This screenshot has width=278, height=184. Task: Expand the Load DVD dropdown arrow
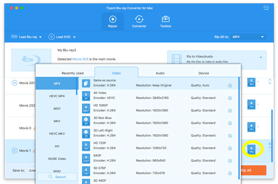pyautogui.click(x=74, y=37)
